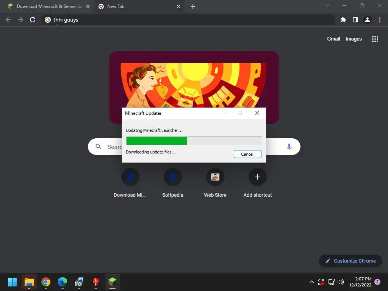The width and height of the screenshot is (388, 291).
Task: Click the Chrome forward arrow
Action: pyautogui.click(x=20, y=20)
